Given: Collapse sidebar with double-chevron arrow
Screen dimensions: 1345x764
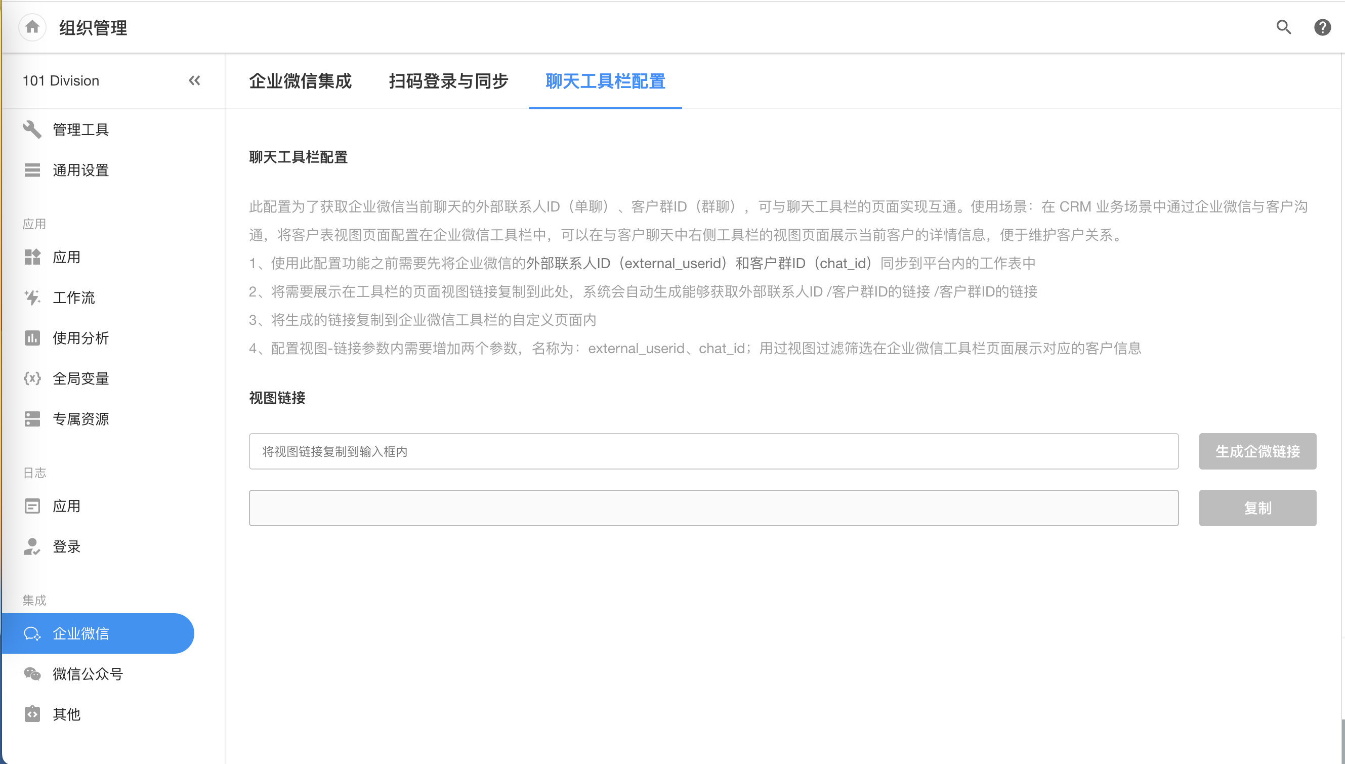Looking at the screenshot, I should click(x=194, y=80).
